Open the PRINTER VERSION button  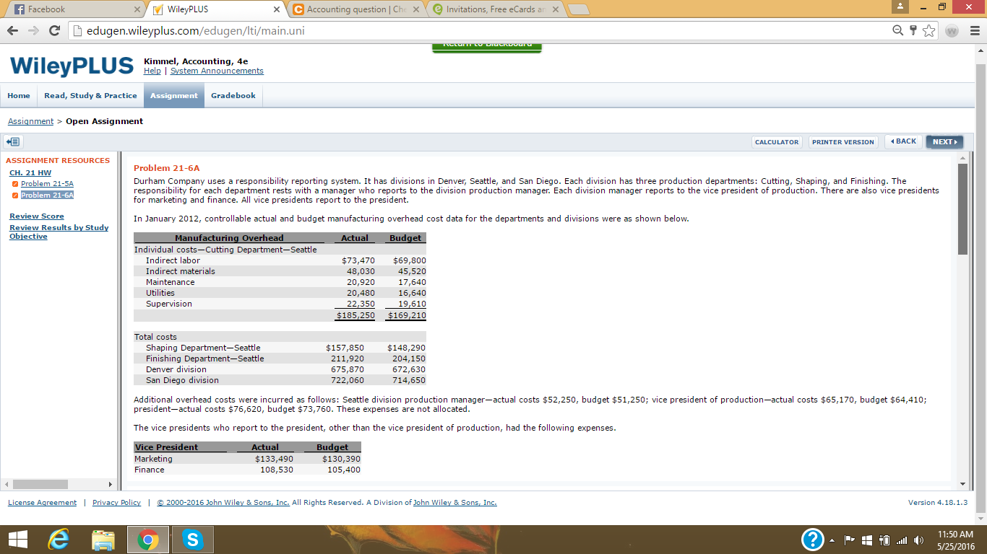coord(842,142)
